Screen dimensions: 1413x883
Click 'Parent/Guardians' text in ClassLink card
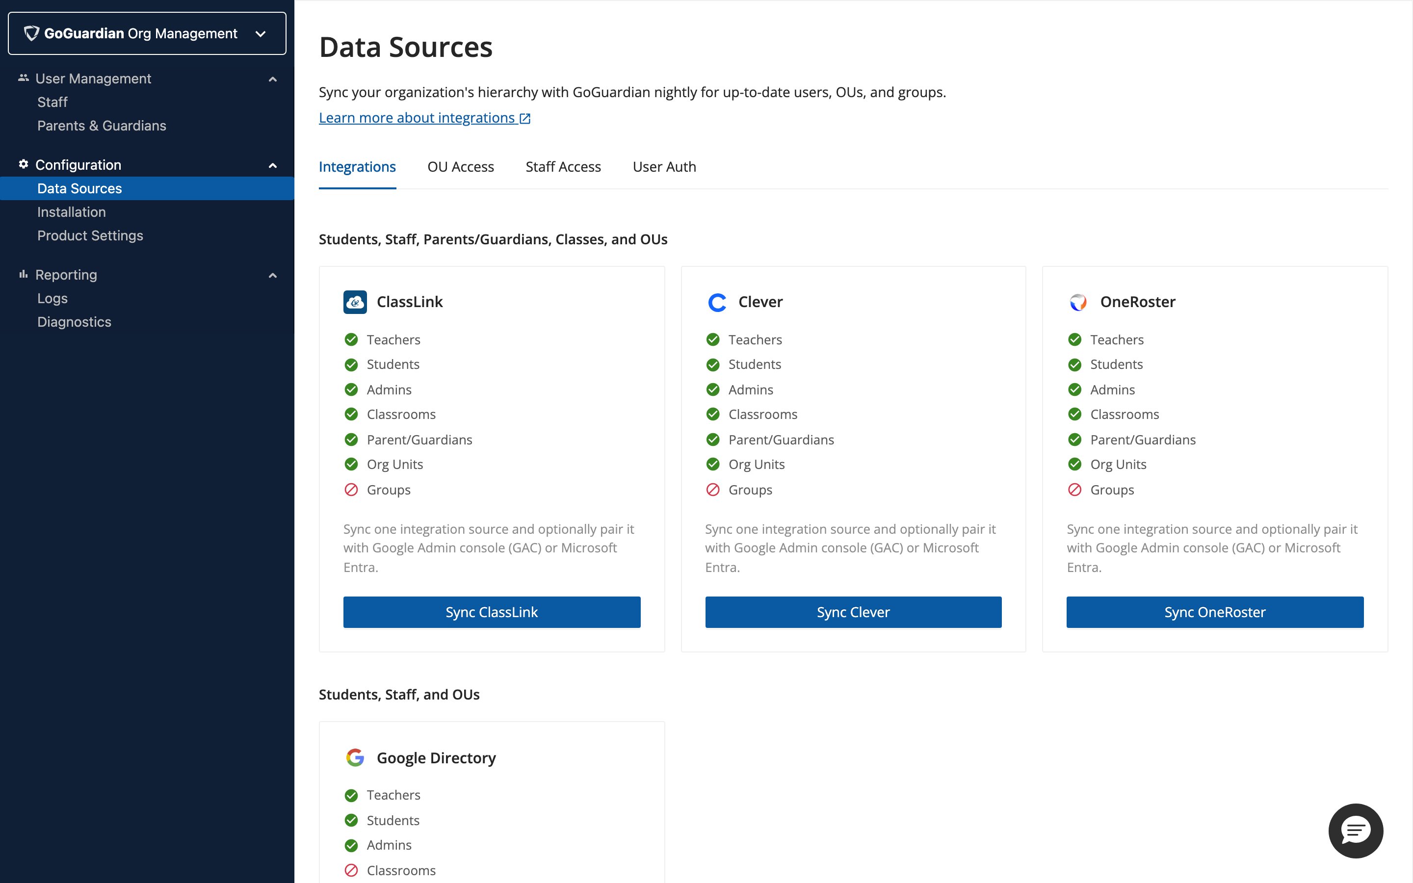pos(419,440)
